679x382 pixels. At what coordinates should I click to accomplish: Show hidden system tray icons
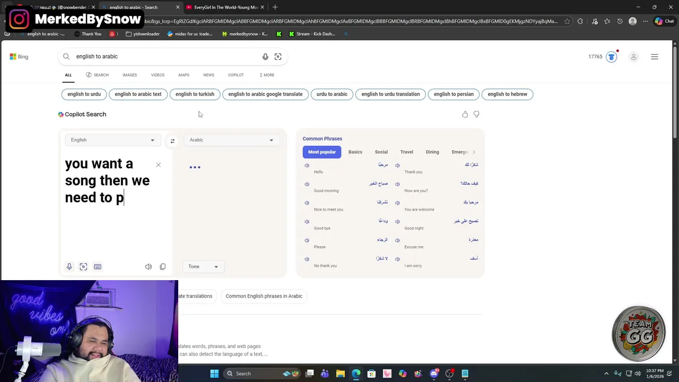pyautogui.click(x=606, y=374)
